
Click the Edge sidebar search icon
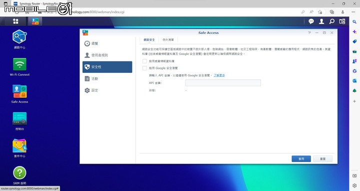(354, 22)
